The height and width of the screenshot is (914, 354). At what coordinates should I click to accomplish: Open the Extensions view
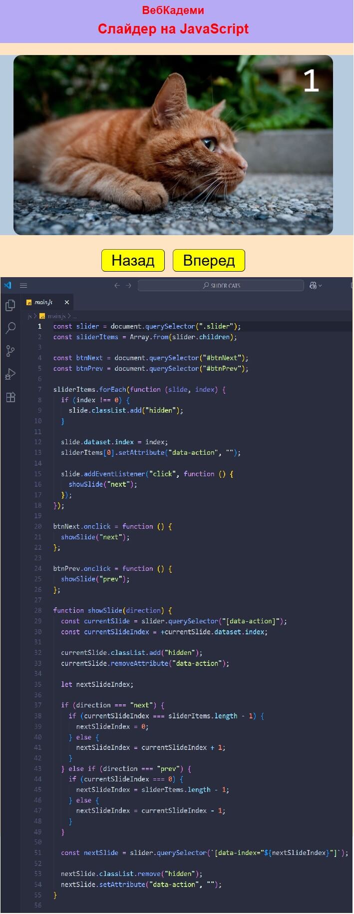click(x=10, y=397)
